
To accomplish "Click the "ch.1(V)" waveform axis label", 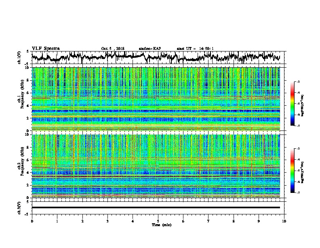I will tap(19, 58).
